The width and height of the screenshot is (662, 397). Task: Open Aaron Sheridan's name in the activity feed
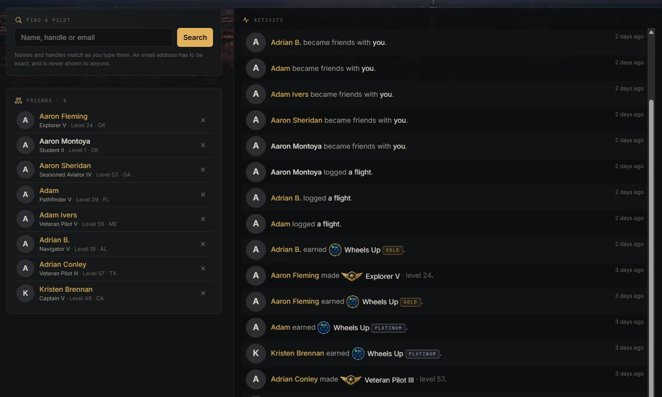297,120
